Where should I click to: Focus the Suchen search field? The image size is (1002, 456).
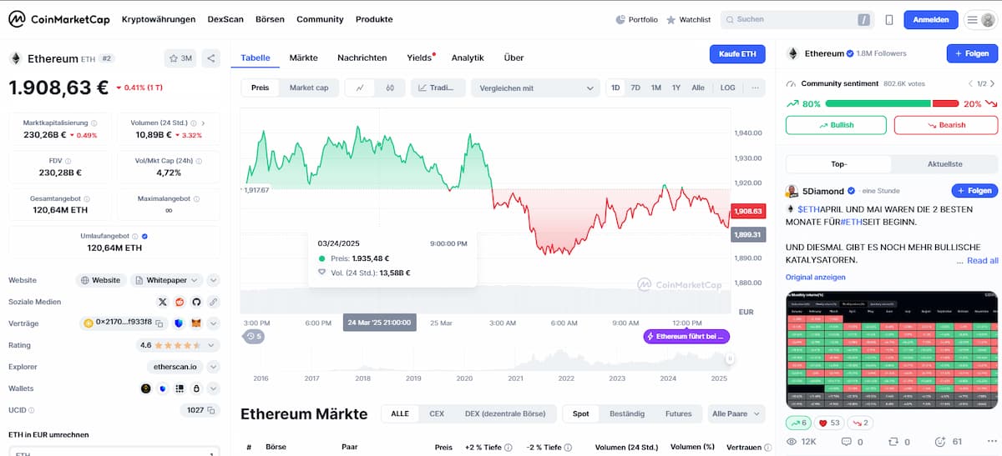796,19
